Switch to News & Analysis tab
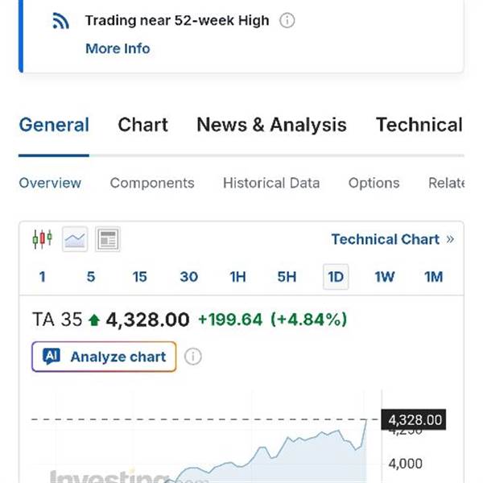Viewport: 483px width, 483px height. point(271,125)
